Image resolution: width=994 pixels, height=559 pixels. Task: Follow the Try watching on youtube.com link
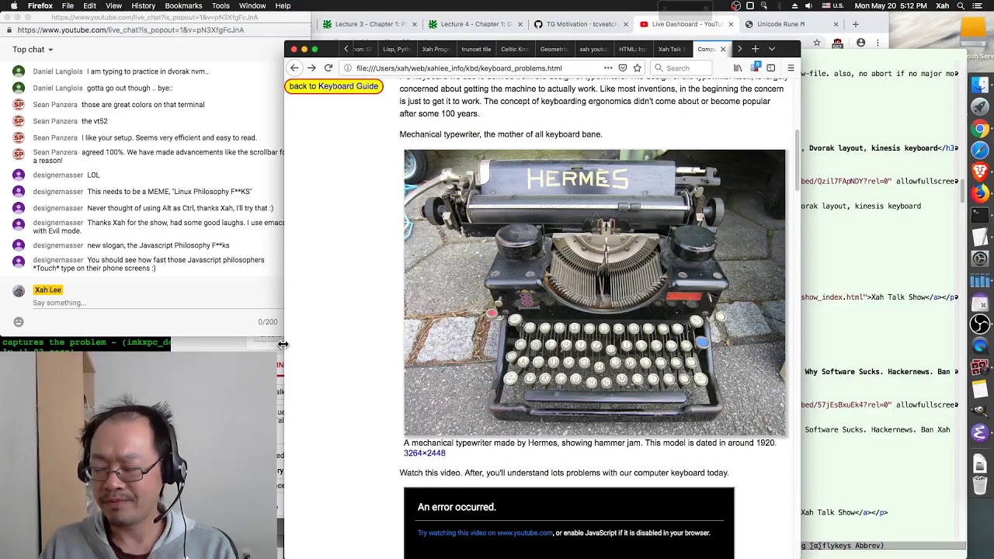coord(485,533)
